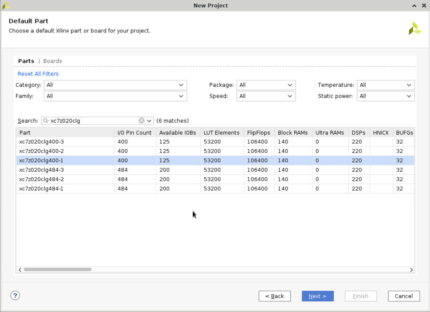The height and width of the screenshot is (312, 430).
Task: Open search history dropdown arrow
Action: 149,121
